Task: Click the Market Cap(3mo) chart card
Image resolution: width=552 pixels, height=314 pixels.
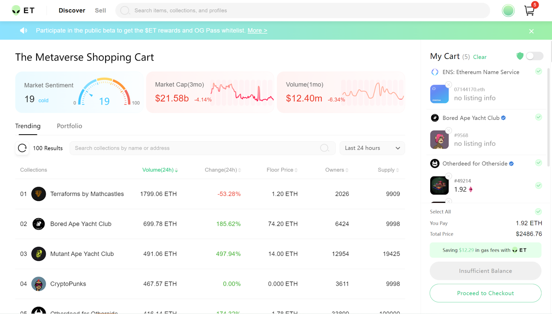Action: (x=210, y=92)
